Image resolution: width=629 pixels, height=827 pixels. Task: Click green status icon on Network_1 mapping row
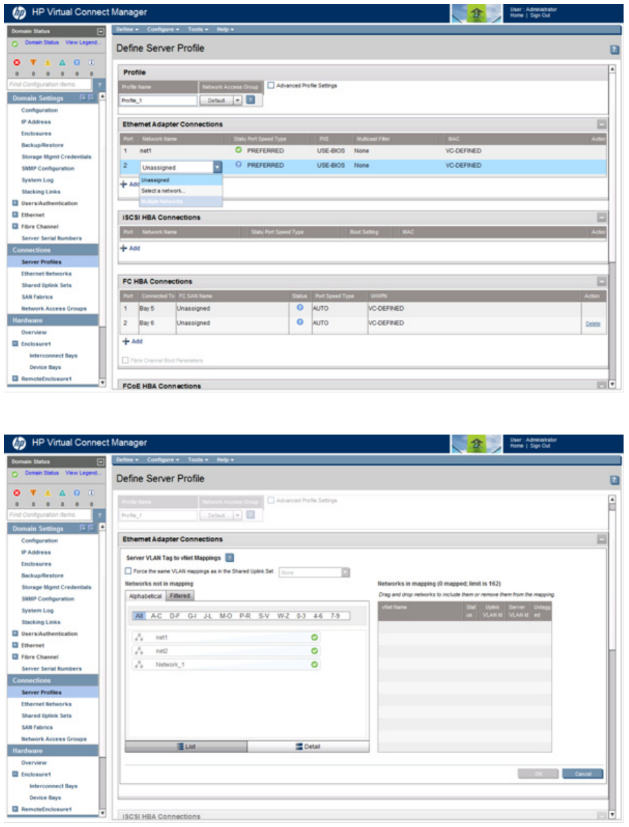click(x=315, y=665)
